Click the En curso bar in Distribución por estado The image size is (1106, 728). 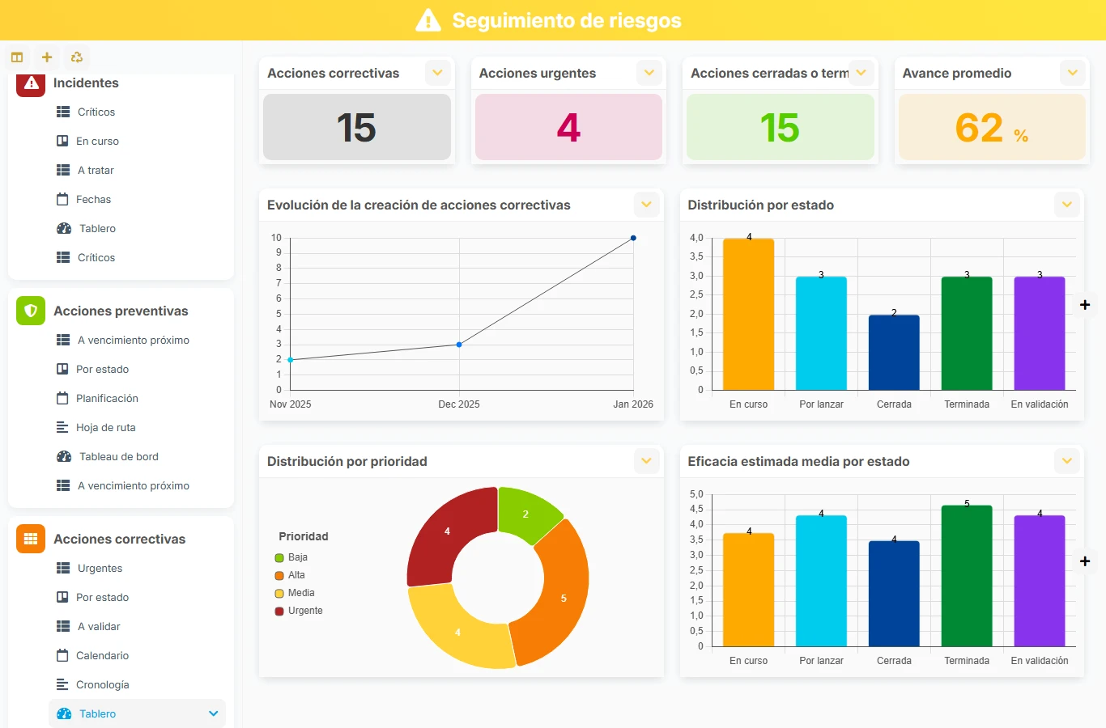(748, 315)
